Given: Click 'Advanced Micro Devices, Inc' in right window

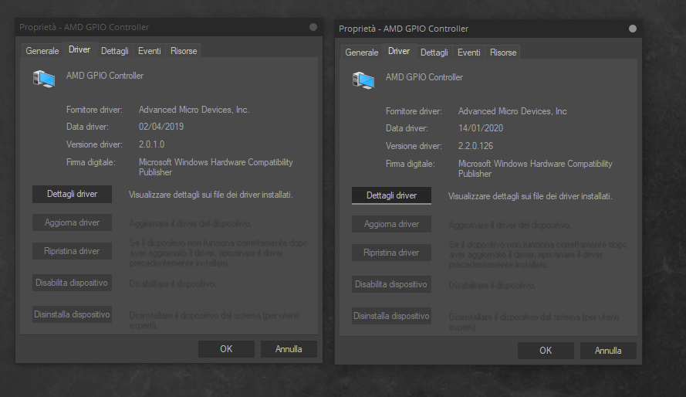Looking at the screenshot, I should pyautogui.click(x=512, y=111).
